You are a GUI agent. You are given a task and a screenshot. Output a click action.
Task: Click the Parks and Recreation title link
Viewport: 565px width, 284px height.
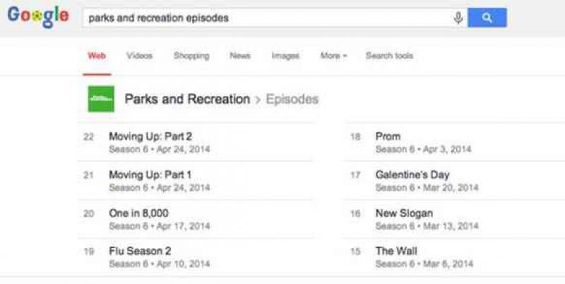click(x=187, y=99)
